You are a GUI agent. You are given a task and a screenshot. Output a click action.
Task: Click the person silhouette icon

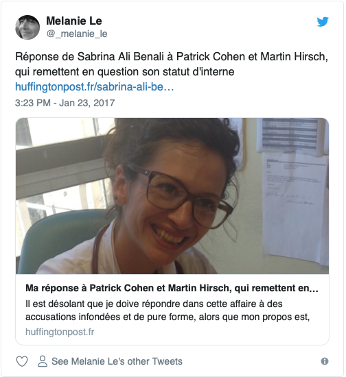tap(43, 361)
